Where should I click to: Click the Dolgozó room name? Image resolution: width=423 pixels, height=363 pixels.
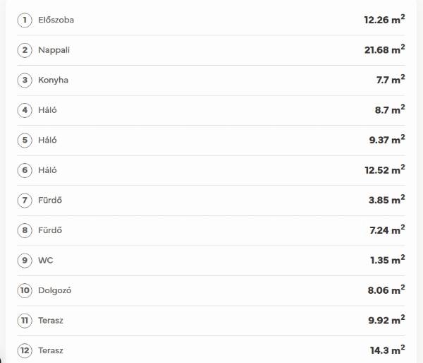(55, 290)
